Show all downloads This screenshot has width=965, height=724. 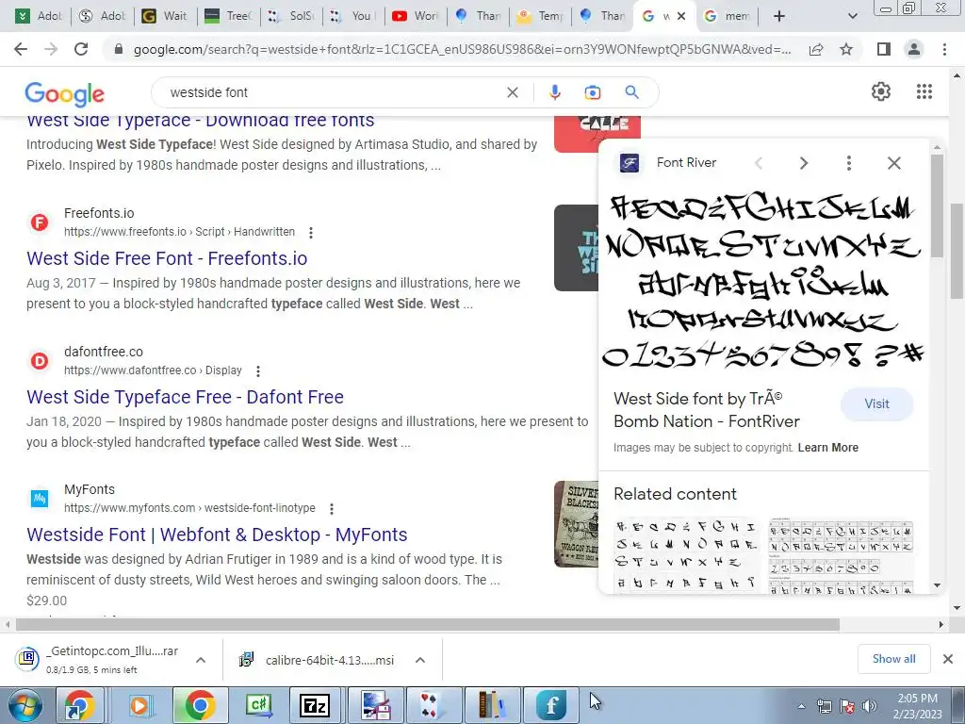click(893, 659)
